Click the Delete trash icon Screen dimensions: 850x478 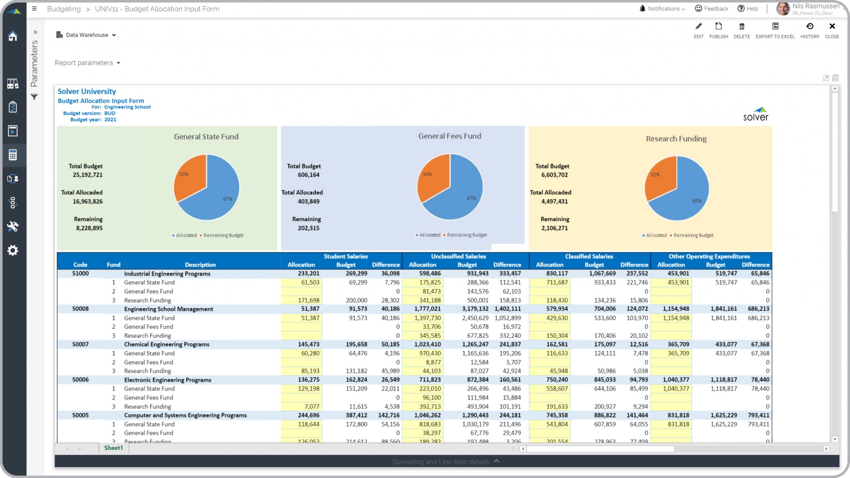pos(741,27)
